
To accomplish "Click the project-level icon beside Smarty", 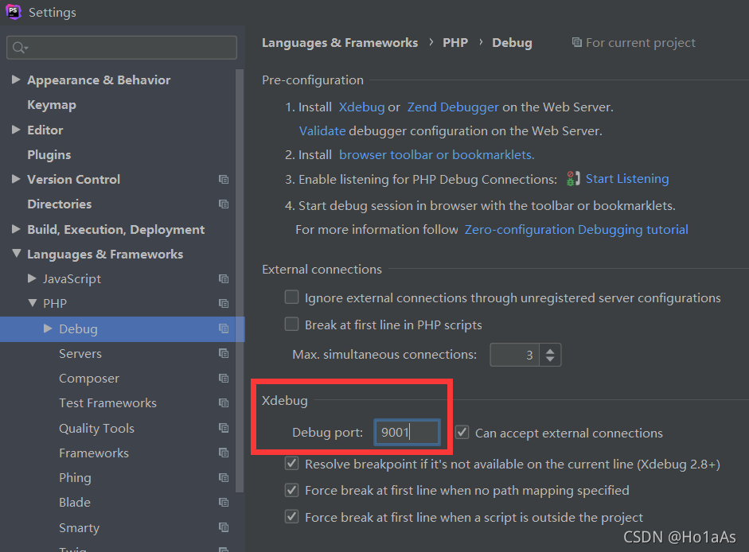I will [x=224, y=527].
